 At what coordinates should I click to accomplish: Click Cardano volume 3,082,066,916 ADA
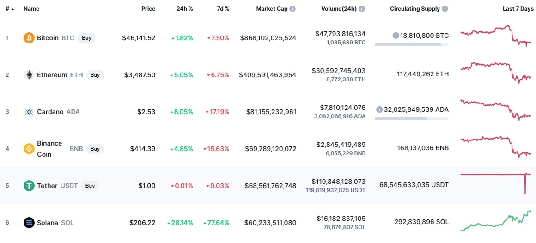[x=340, y=116]
